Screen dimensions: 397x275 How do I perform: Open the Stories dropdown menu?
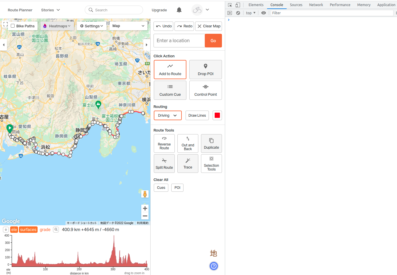click(x=50, y=10)
